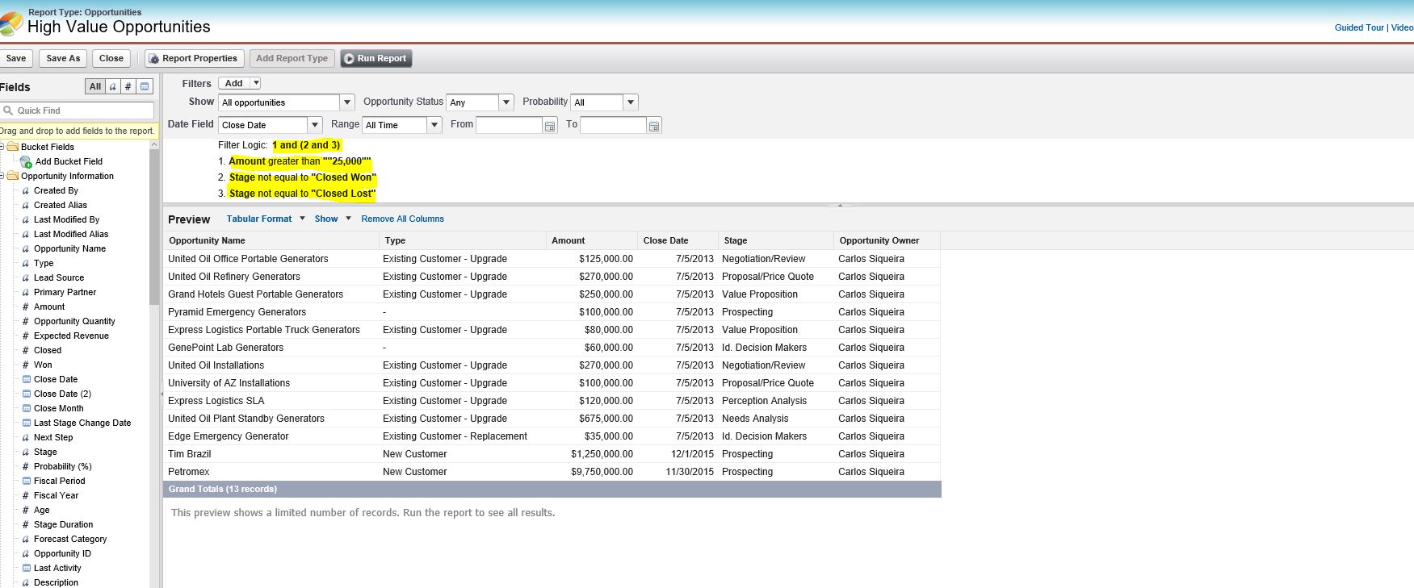Screen dimensions: 1414x588
Task: Open the Range dropdown set to All Time
Action: pyautogui.click(x=434, y=125)
